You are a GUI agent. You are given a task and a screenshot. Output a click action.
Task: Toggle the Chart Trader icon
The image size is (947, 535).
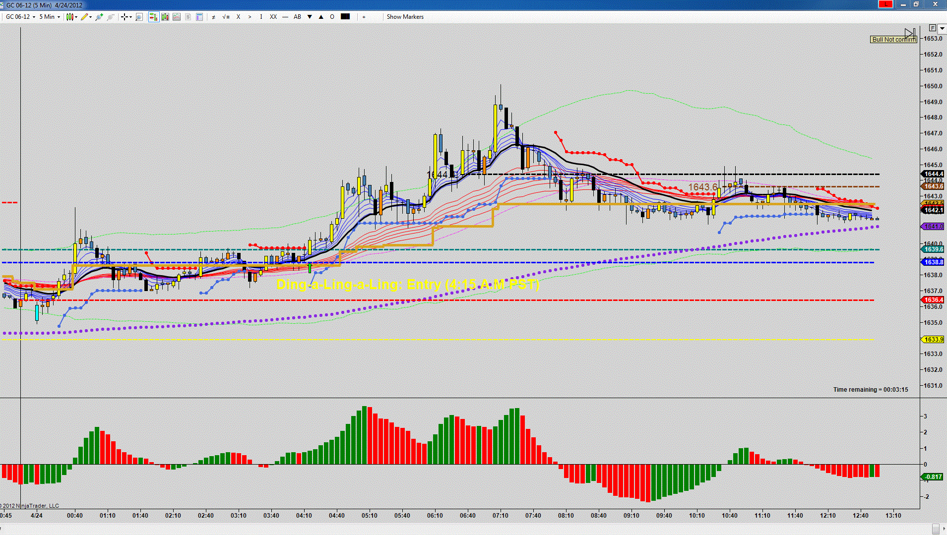click(153, 17)
